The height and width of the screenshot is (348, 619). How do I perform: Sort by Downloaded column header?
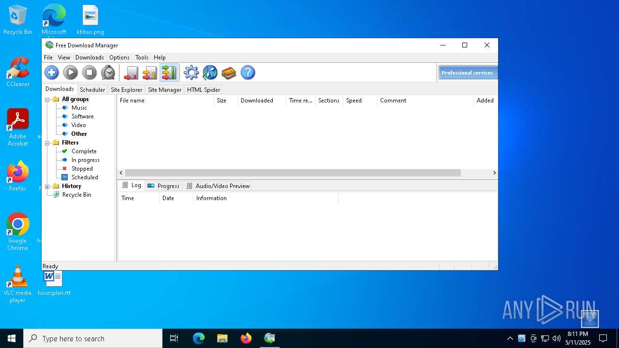click(x=262, y=101)
